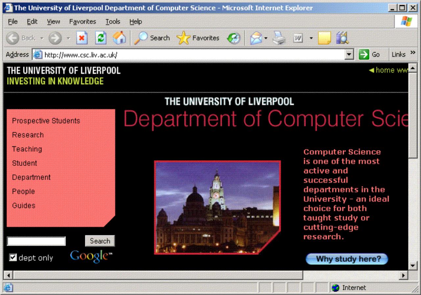Toggle the dept only checkbox

click(13, 257)
